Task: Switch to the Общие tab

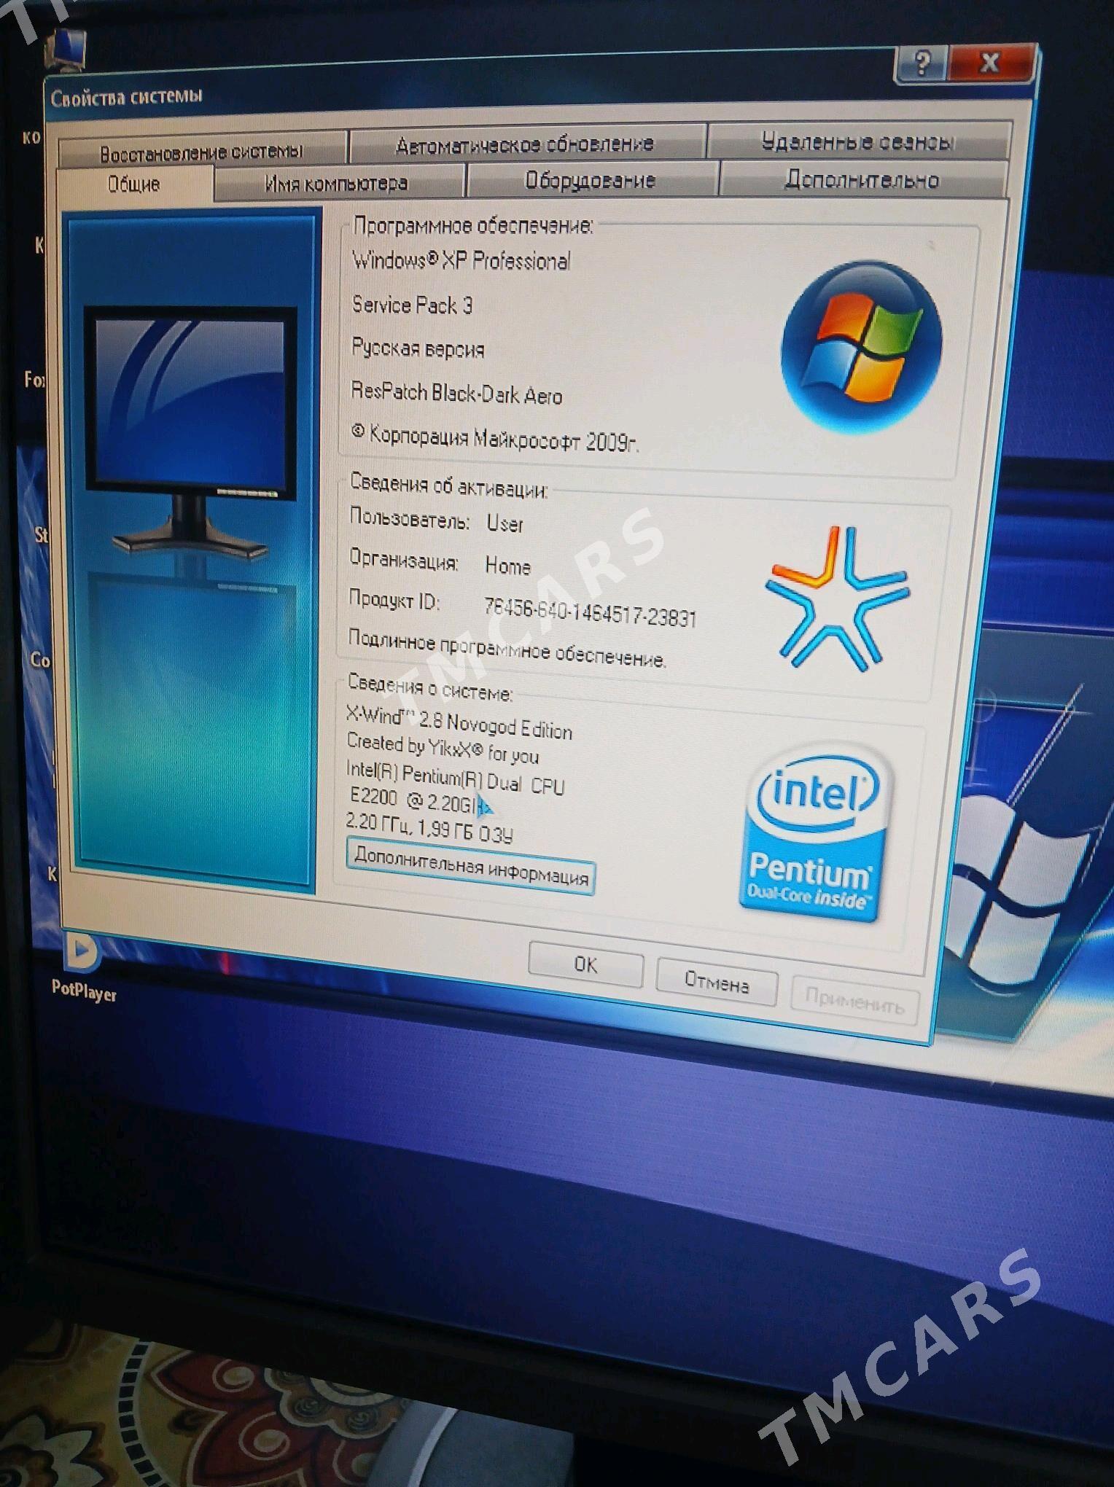Action: point(135,184)
